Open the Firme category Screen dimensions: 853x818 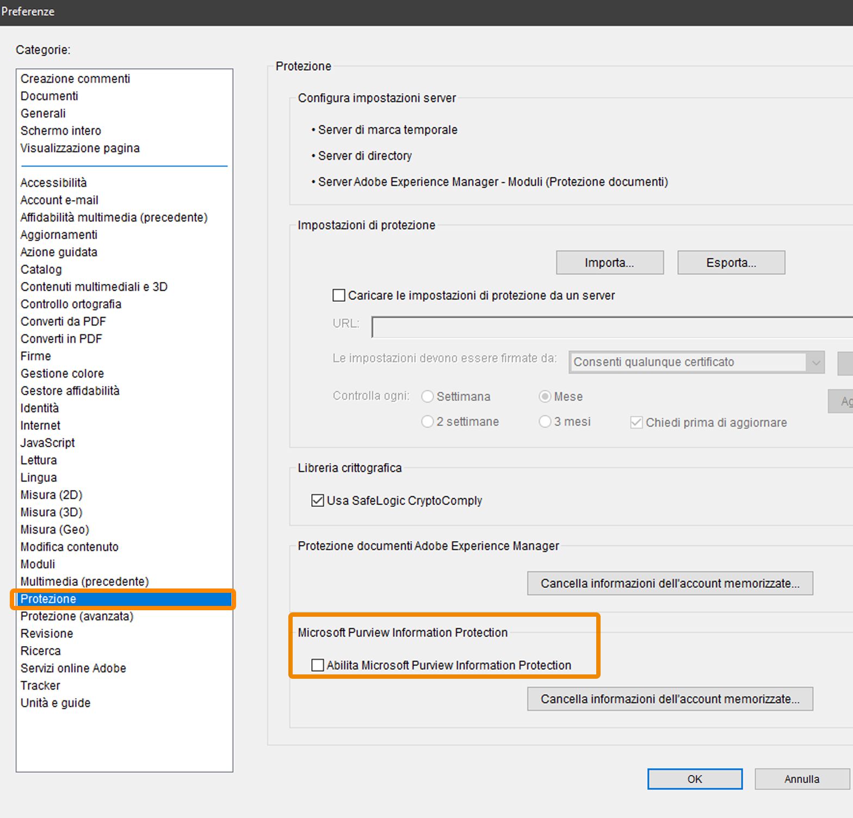tap(36, 356)
